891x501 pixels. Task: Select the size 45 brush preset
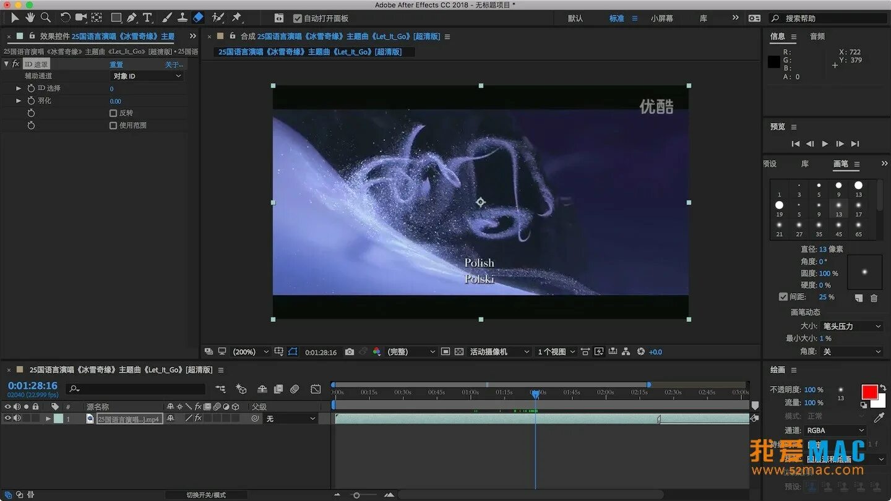coord(839,228)
